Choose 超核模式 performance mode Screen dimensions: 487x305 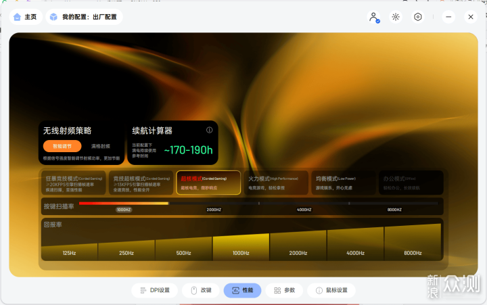click(208, 183)
